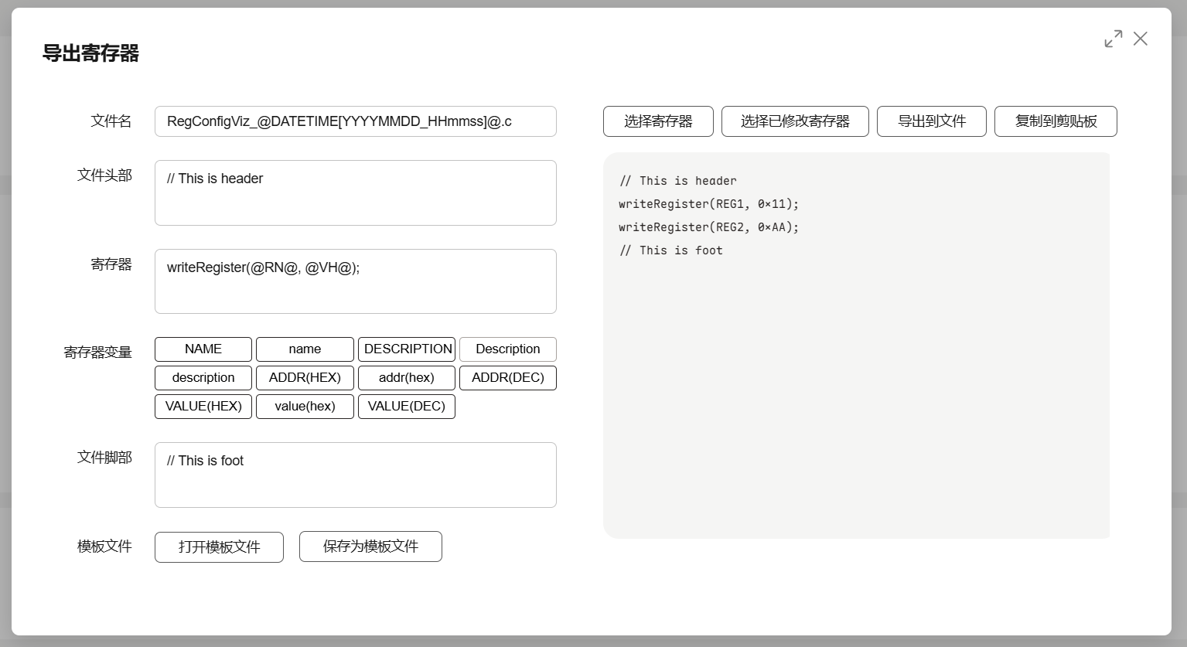Click the 选择寄存器 button
This screenshot has width=1187, height=647.
tap(657, 121)
